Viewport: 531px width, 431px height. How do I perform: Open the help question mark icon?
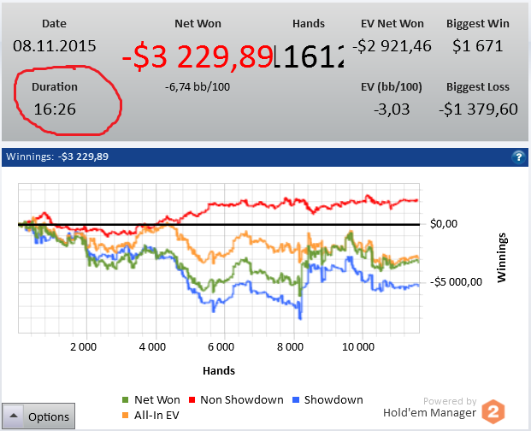518,156
